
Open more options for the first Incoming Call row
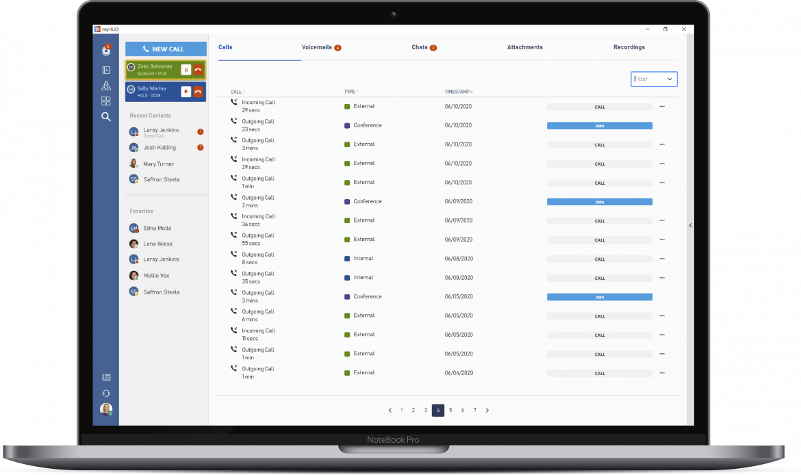662,107
